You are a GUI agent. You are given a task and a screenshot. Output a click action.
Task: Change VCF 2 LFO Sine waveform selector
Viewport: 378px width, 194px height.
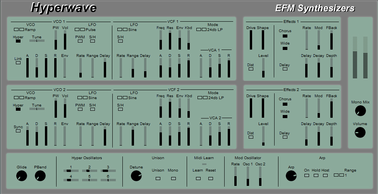[122, 98]
